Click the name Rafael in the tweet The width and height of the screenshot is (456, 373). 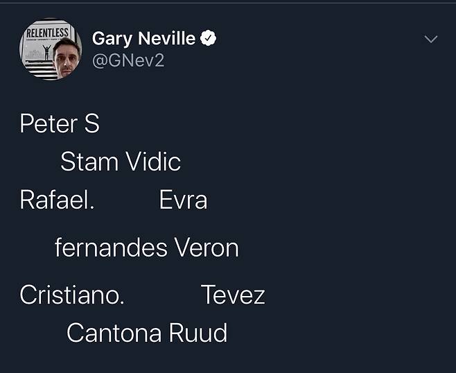(x=55, y=200)
